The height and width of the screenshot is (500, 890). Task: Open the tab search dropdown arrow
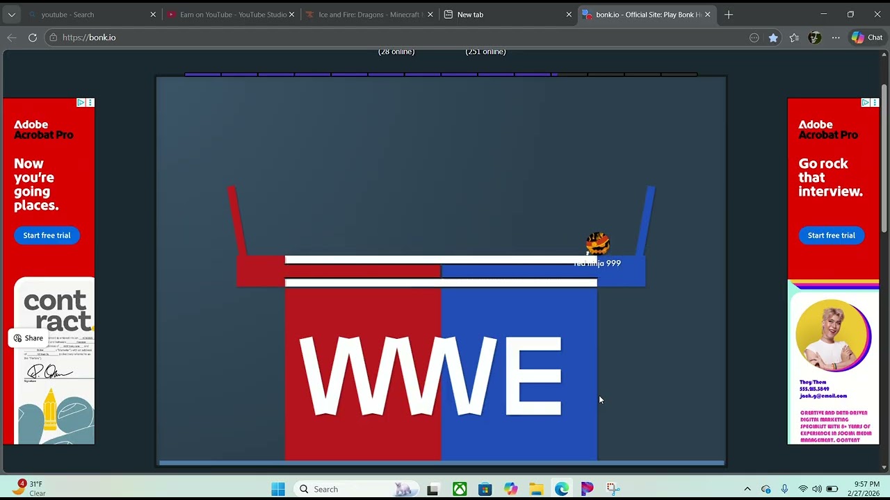[12, 15]
